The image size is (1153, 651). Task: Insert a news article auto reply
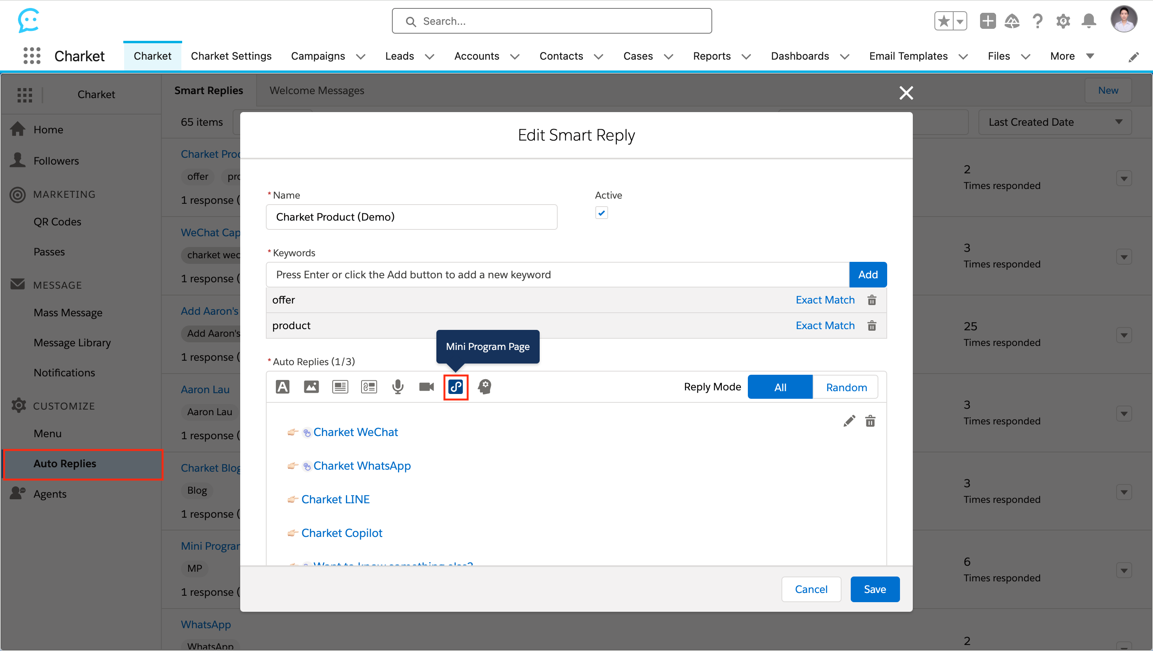coord(340,387)
